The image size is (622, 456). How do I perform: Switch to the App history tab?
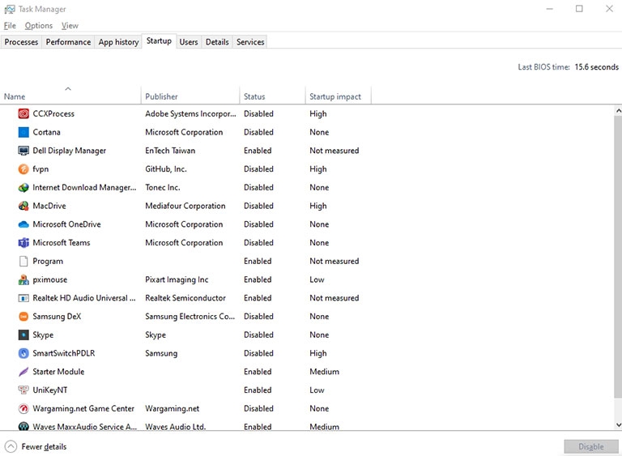click(x=118, y=41)
